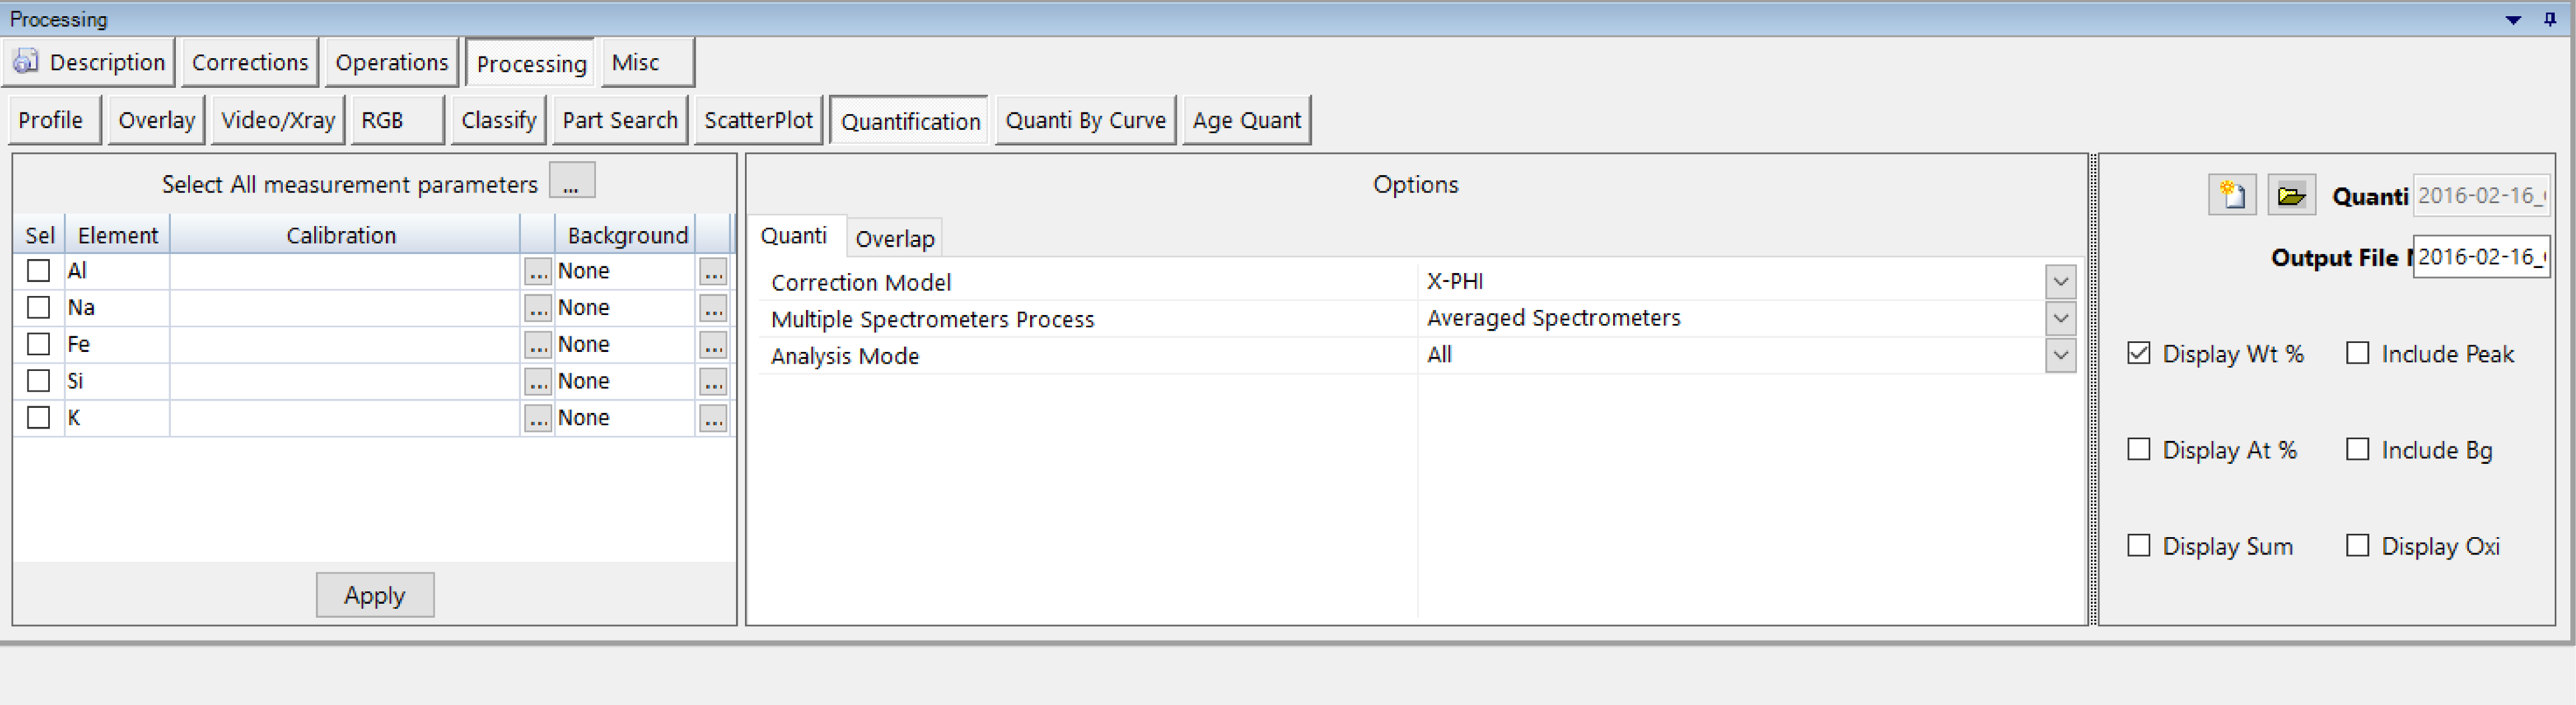Click the Description tab icon
Screen dimensions: 2576x705
coord(26,62)
